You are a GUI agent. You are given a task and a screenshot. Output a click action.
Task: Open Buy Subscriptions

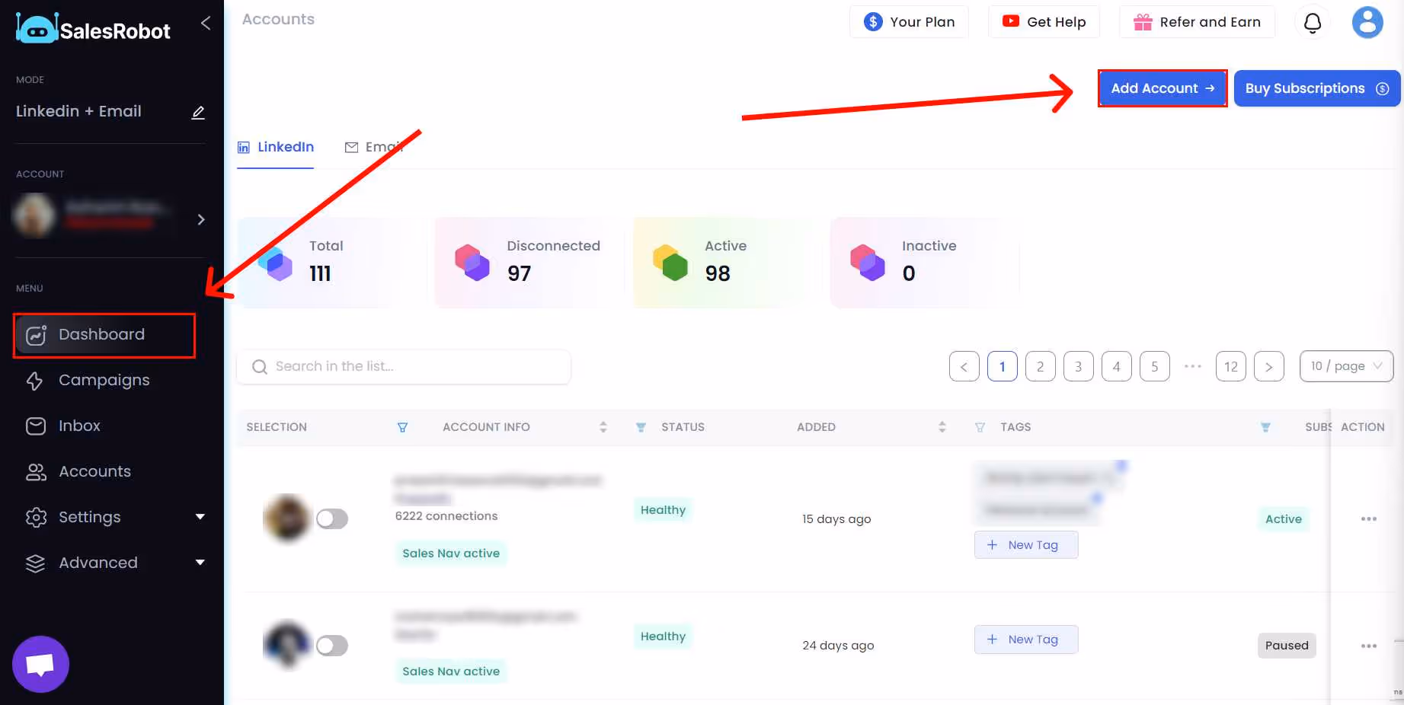[x=1316, y=88]
